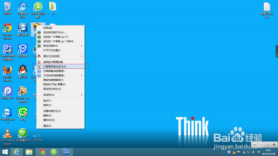The height and width of the screenshot is (156, 278).
Task: Show hidden tray icons with the arrow
Action: coord(224,152)
